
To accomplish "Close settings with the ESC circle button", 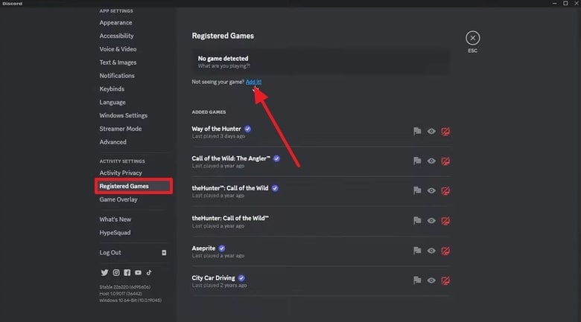I will click(473, 38).
